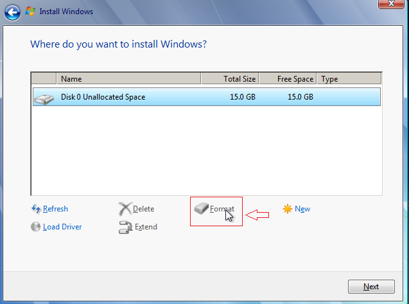Click the 15.0 GB Free Space cell
Image resolution: width=409 pixels, height=304 pixels.
(x=300, y=97)
